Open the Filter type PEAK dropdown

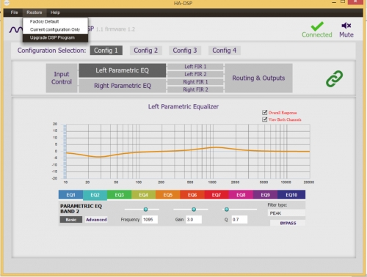286,213
